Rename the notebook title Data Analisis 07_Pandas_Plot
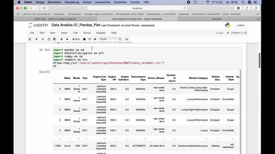The width and height of the screenshot is (275, 154). click(76, 25)
